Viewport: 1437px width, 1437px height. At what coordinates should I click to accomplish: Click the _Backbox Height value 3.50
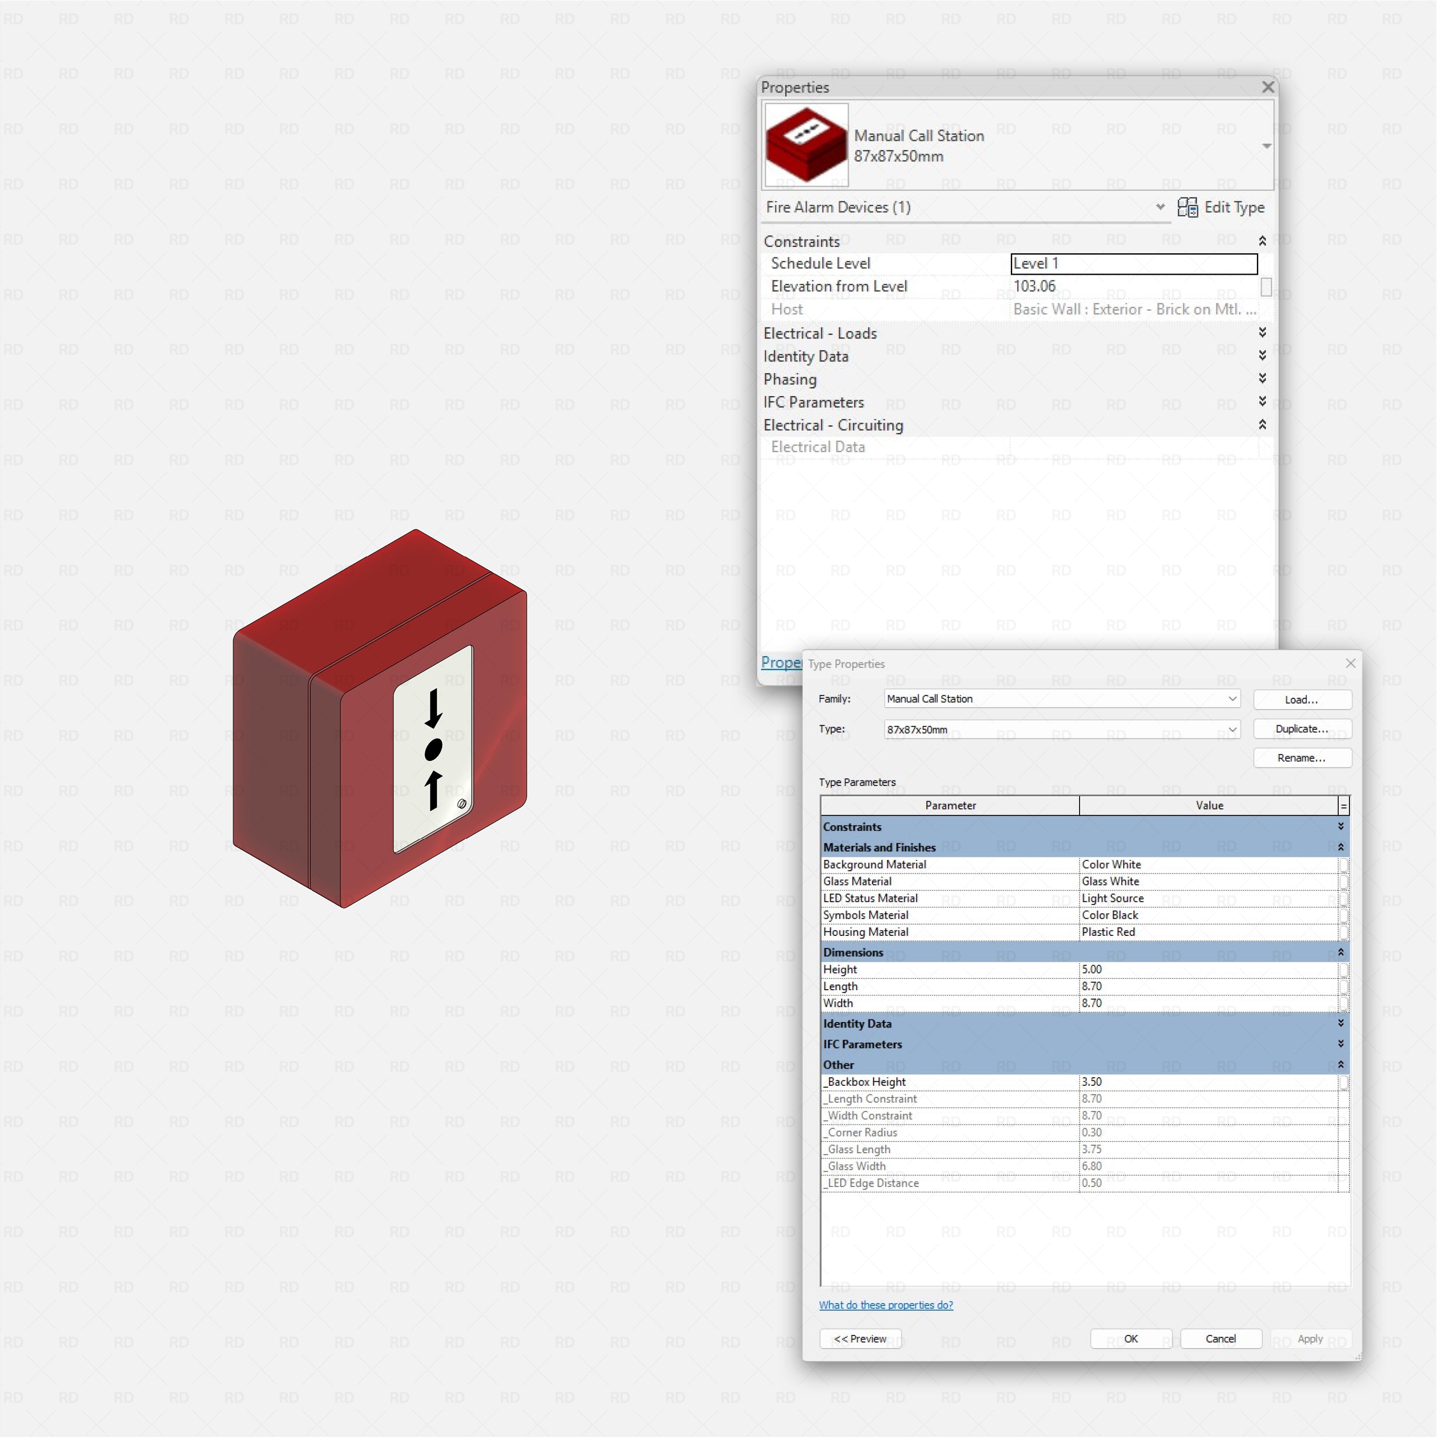(x=1209, y=1082)
